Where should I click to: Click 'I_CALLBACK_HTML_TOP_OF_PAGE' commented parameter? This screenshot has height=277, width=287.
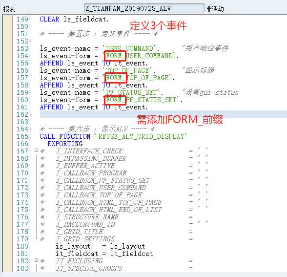click(109, 202)
